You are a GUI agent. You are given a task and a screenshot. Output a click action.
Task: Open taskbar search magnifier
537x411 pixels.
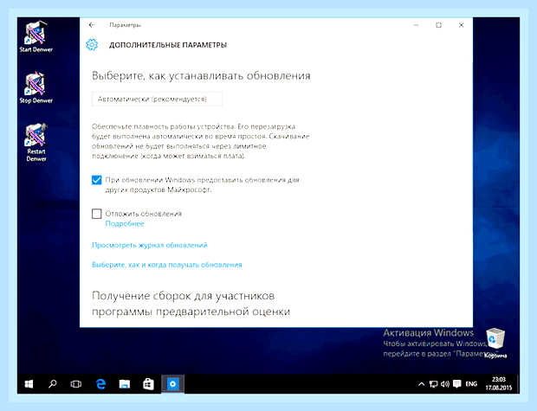52,384
